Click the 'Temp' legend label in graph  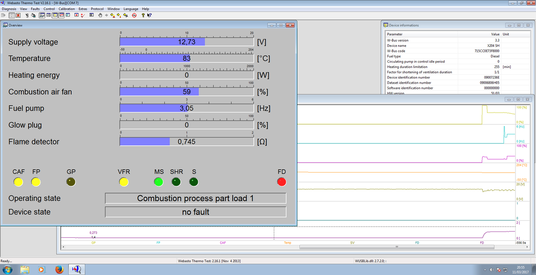pyautogui.click(x=287, y=242)
